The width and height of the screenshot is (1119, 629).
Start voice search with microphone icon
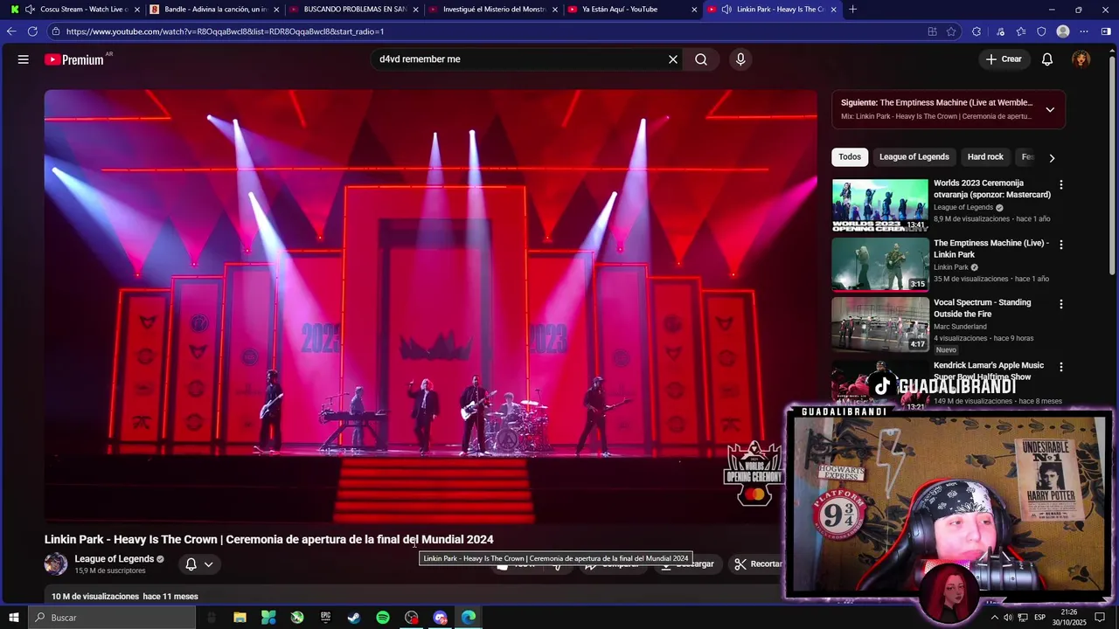740,59
